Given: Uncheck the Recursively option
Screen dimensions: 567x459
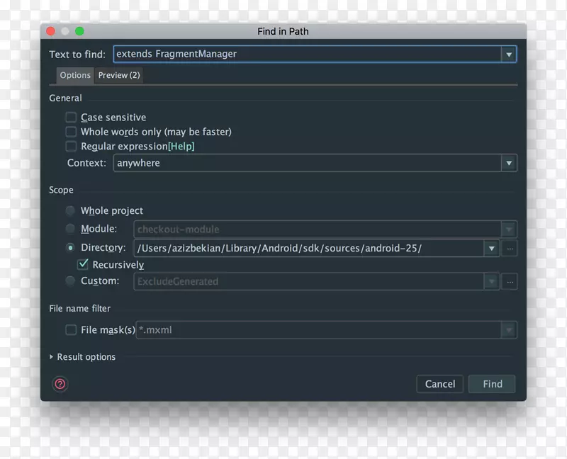Looking at the screenshot, I should coord(83,264).
